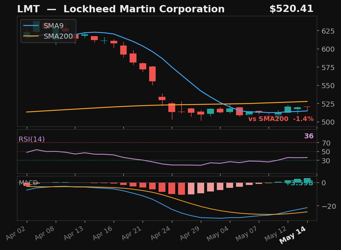This screenshot has width=341, height=250.
Task: Click the Apr 16 date label
Action: (103, 233)
